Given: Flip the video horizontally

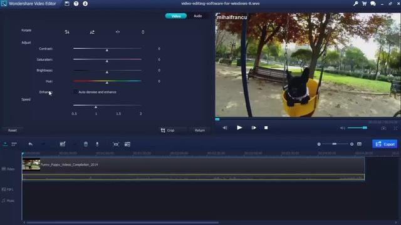Looking at the screenshot, I should [x=118, y=32].
